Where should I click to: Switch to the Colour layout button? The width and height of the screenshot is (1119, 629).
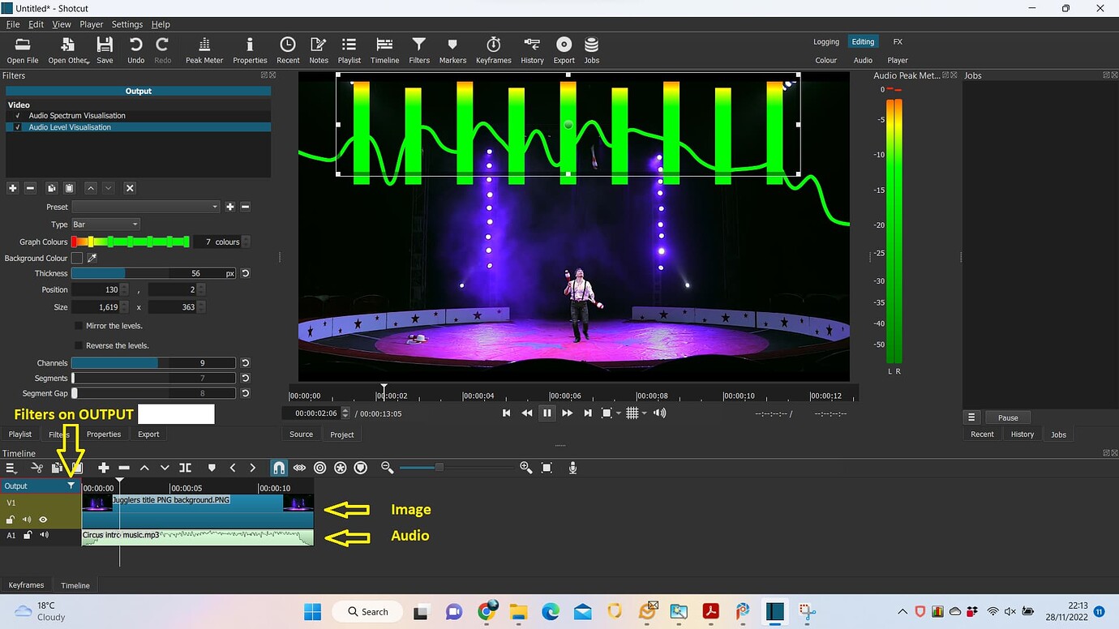pyautogui.click(x=826, y=60)
